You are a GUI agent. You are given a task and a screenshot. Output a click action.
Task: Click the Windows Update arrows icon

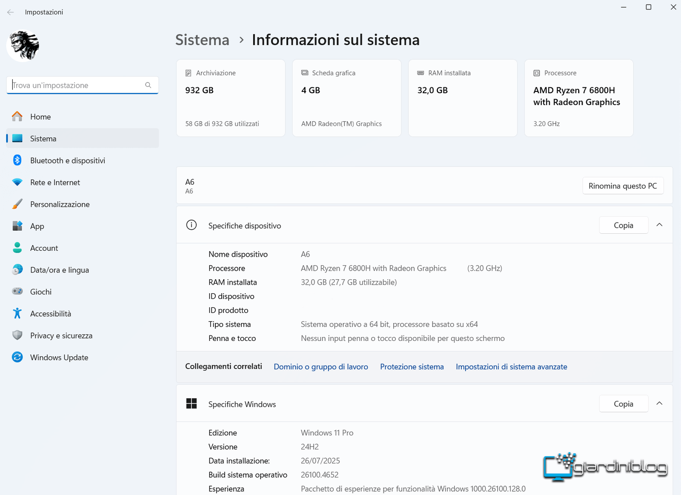pyautogui.click(x=17, y=358)
